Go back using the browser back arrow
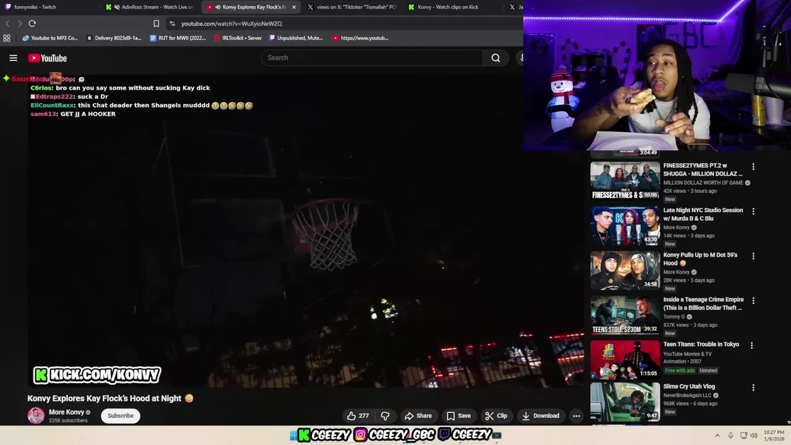The height and width of the screenshot is (445, 791). tap(7, 23)
